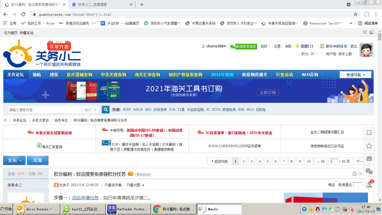This screenshot has width=382, height=215.
Task: Switch page to narrow width layout icon
Action: point(365,33)
